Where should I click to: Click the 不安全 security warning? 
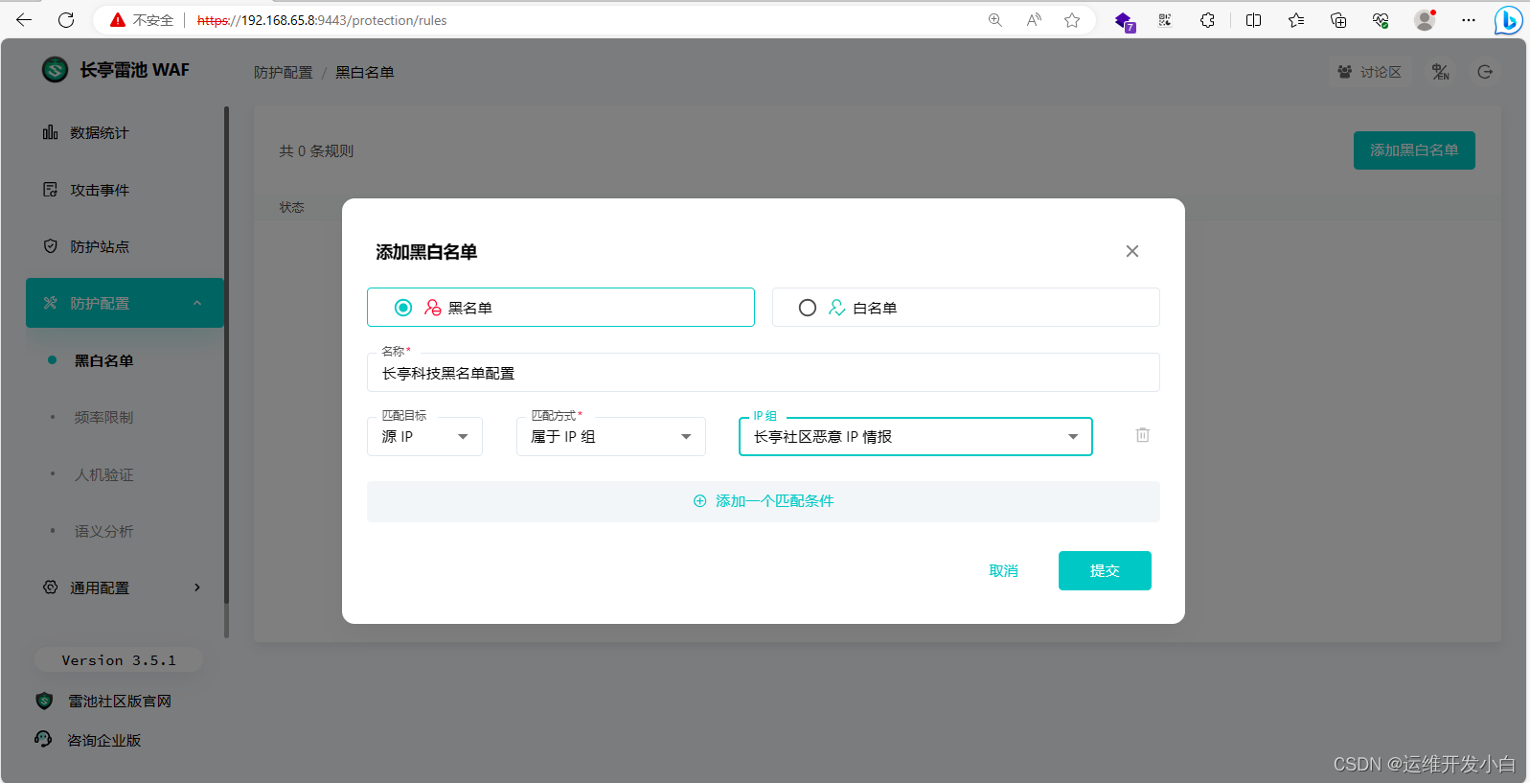coord(142,20)
